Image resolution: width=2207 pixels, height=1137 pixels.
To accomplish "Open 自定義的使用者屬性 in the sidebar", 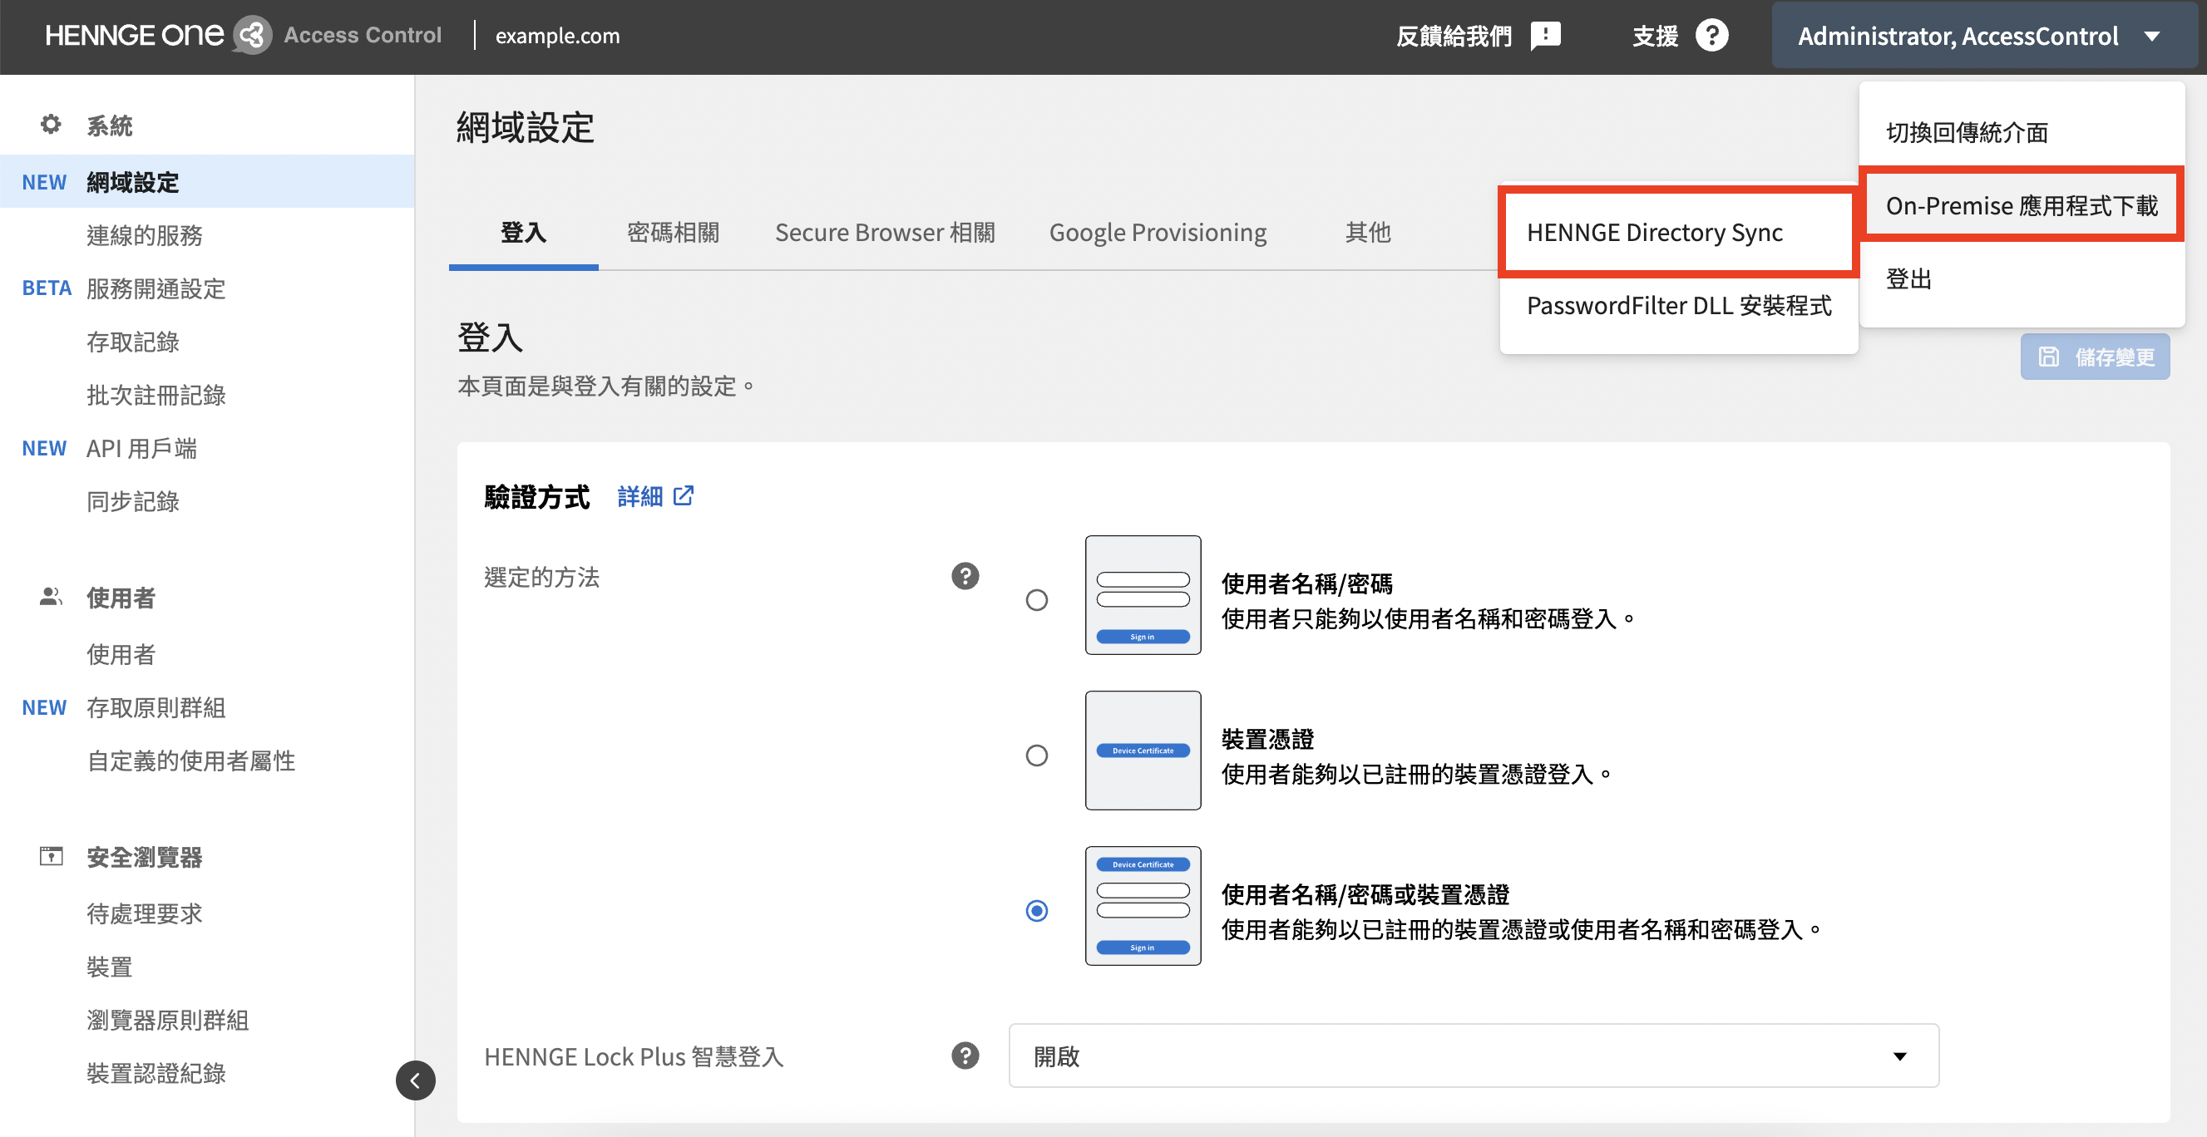I will [190, 760].
